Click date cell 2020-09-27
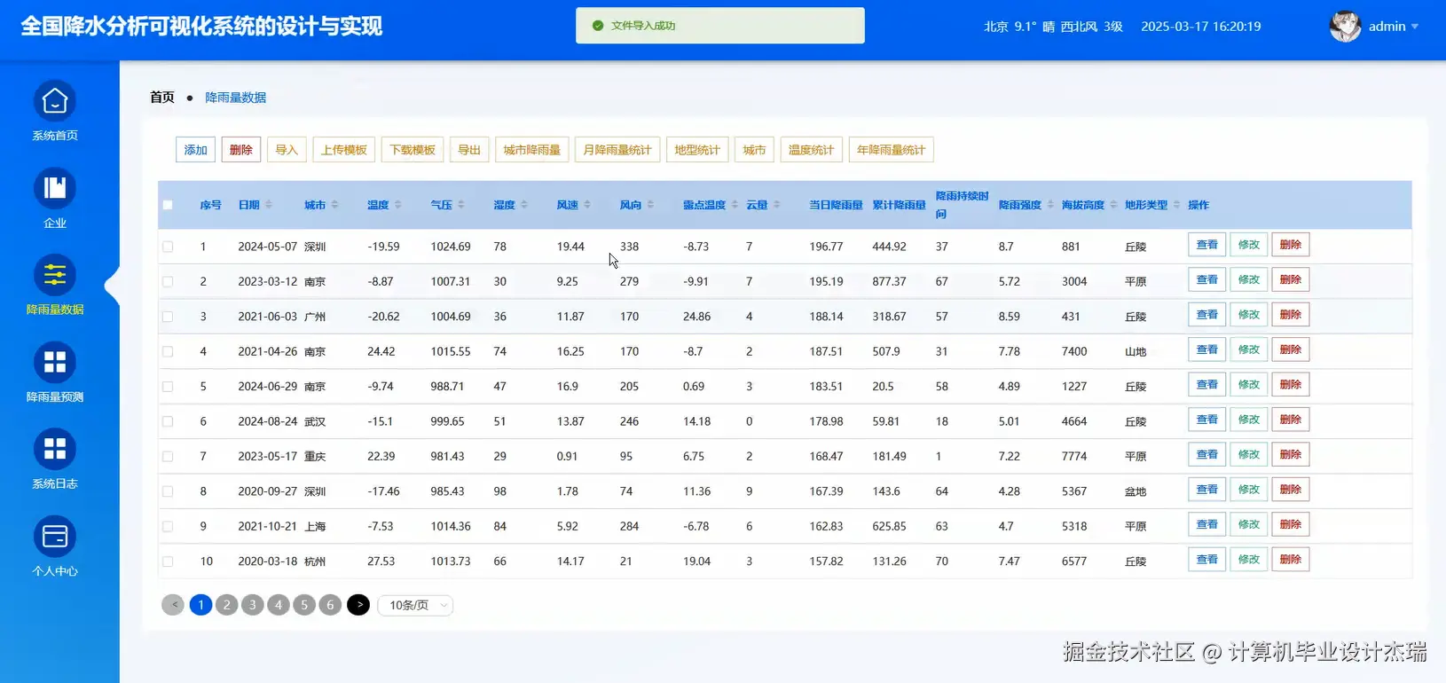Screen dimensions: 1446x683 tap(267, 491)
